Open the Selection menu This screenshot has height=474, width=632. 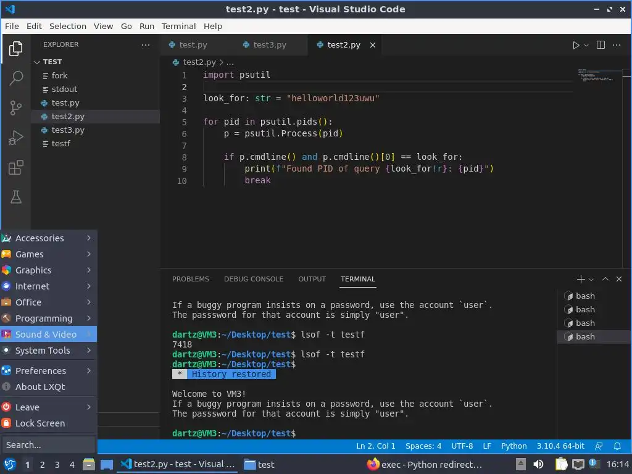[x=68, y=26]
